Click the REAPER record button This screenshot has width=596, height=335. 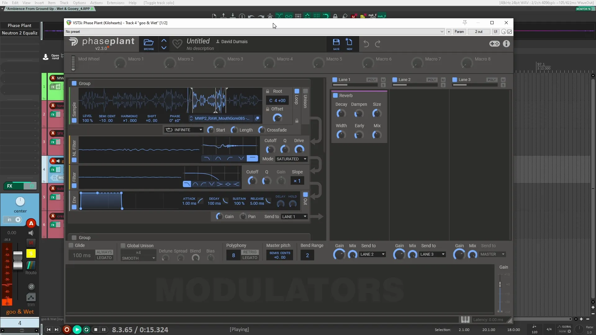tap(67, 330)
